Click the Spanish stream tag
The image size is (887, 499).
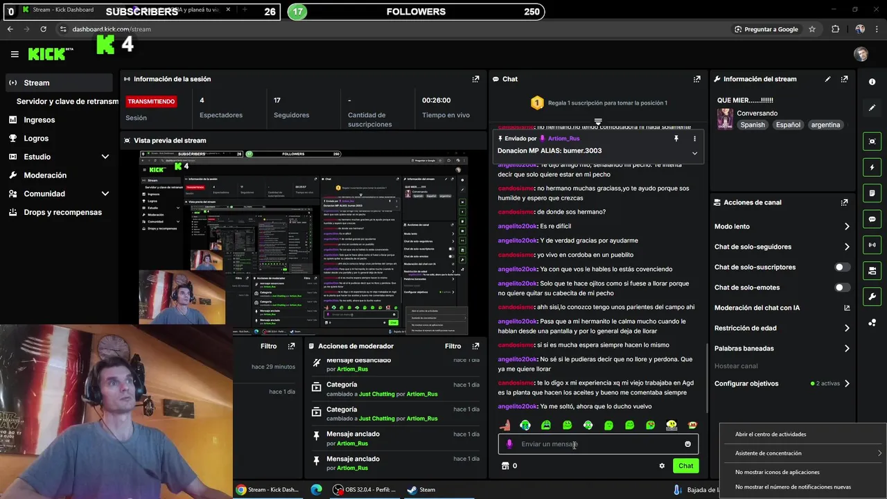coord(753,125)
